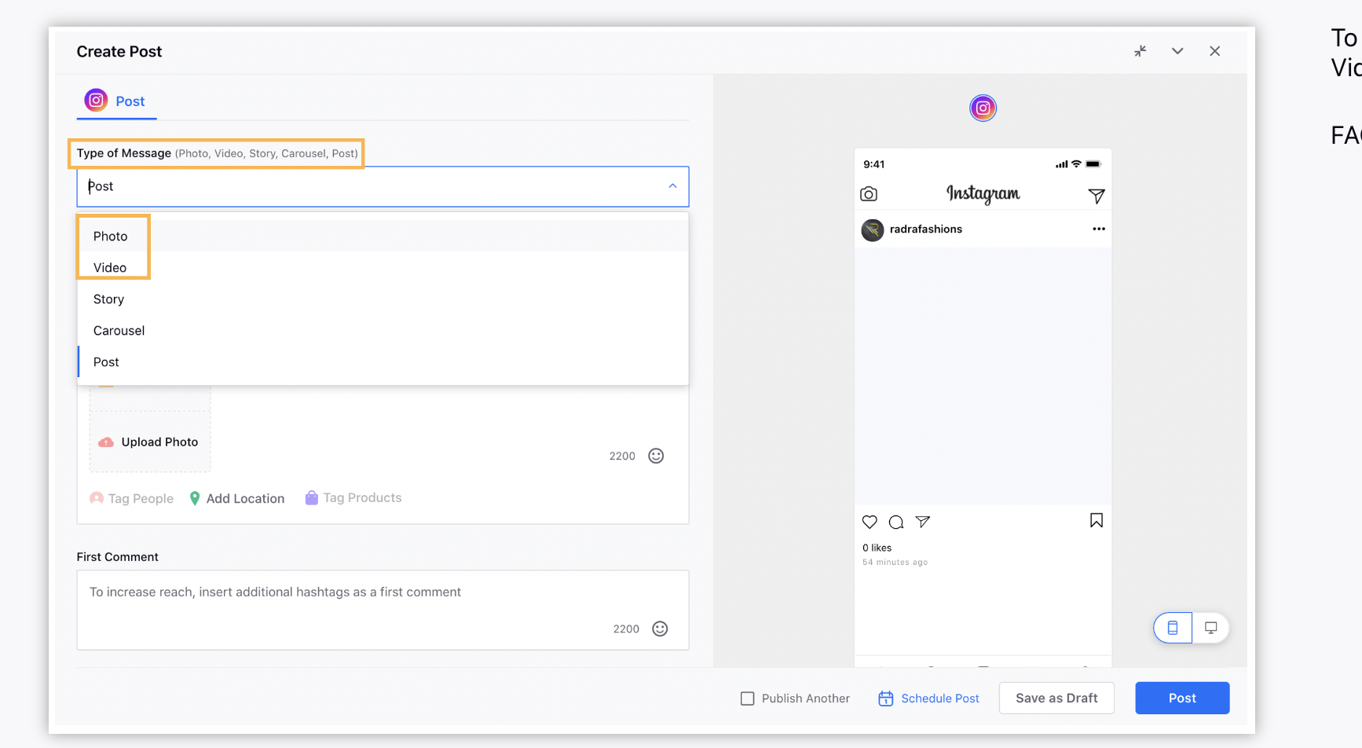The width and height of the screenshot is (1362, 748).
Task: Click the share arrow icon below post
Action: 923,522
